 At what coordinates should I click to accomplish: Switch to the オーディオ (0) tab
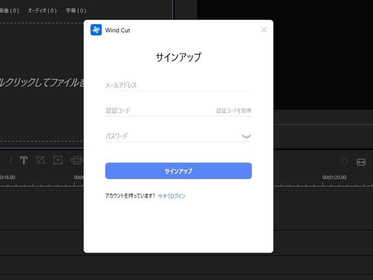pyautogui.click(x=42, y=11)
